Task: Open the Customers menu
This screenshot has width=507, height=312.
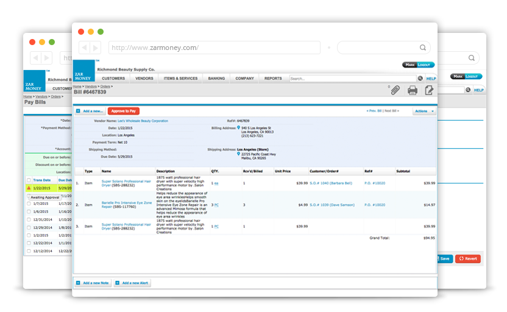Action: click(x=113, y=79)
